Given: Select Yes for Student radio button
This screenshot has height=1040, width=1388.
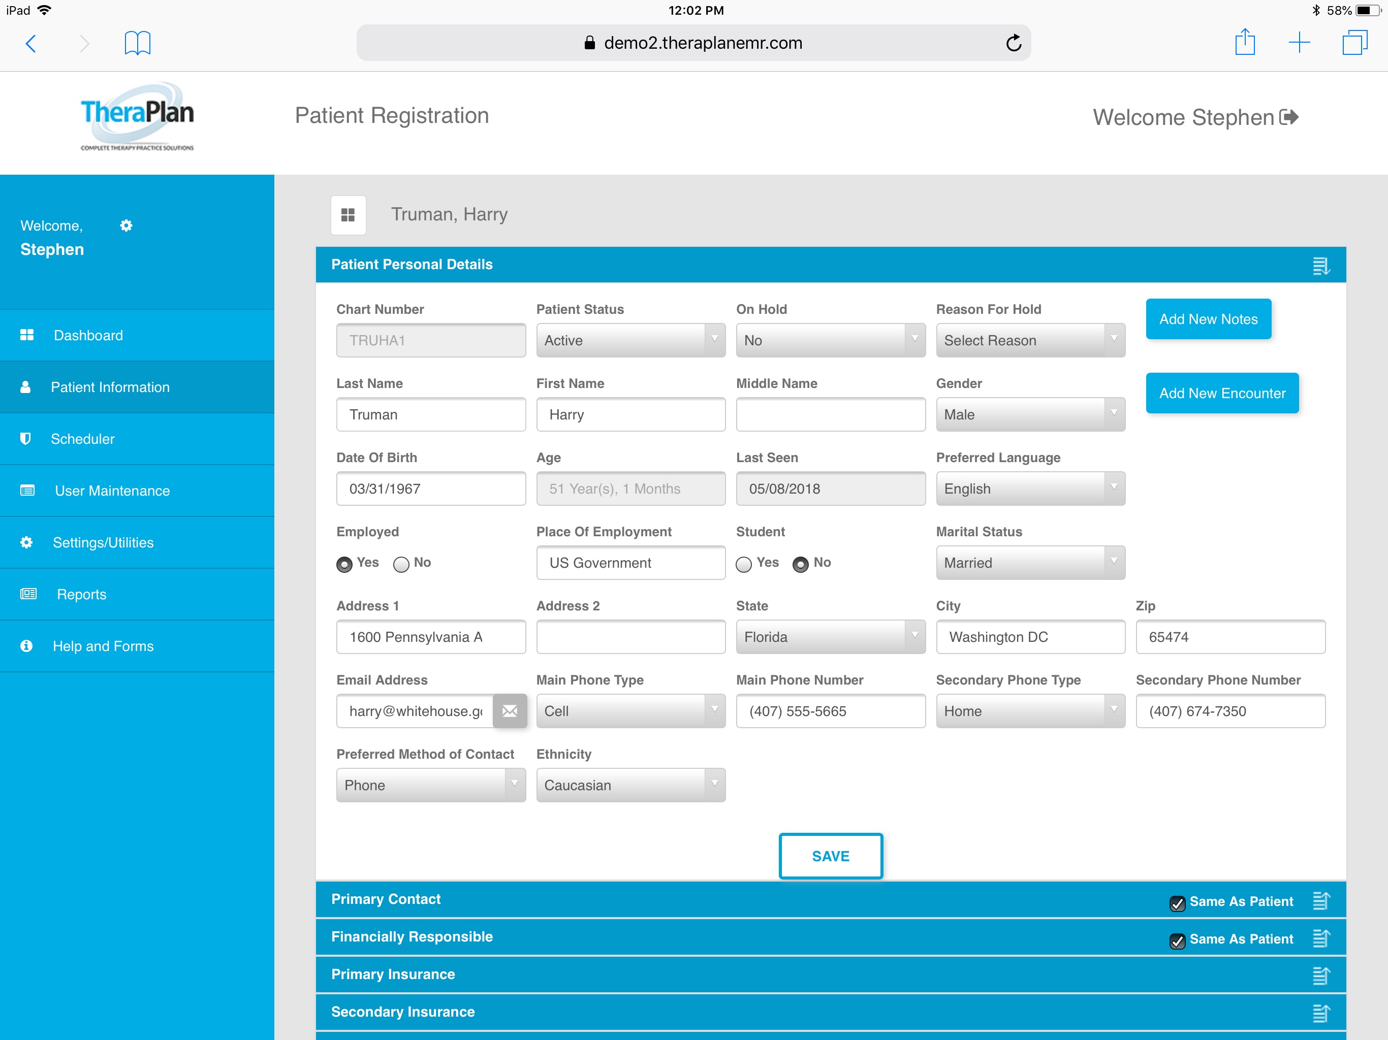Looking at the screenshot, I should tap(744, 564).
